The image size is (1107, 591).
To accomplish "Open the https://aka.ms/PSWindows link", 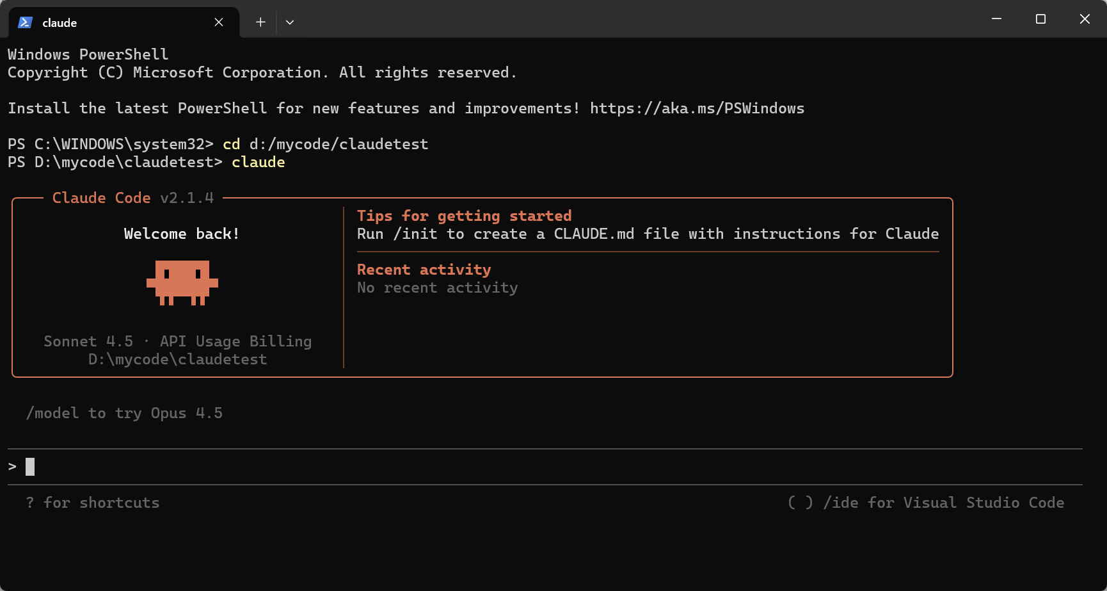I will (x=697, y=108).
